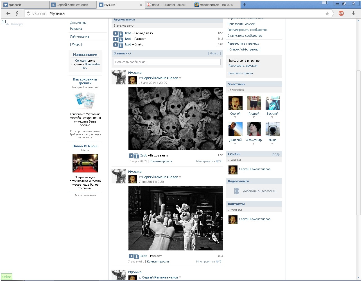Open the Документы sidebar item
Viewport: 362px width, 281px height.
(x=78, y=23)
